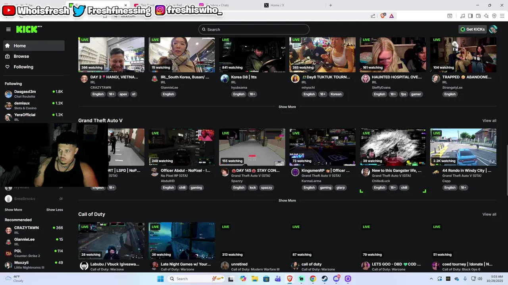The image size is (508, 285).
Task: Open 44 Rondo in Windy City thumbnail
Action: (x=463, y=147)
